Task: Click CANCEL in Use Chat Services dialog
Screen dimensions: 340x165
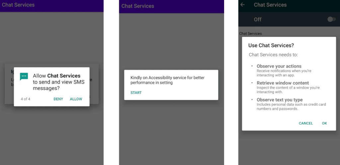Action: 305,123
